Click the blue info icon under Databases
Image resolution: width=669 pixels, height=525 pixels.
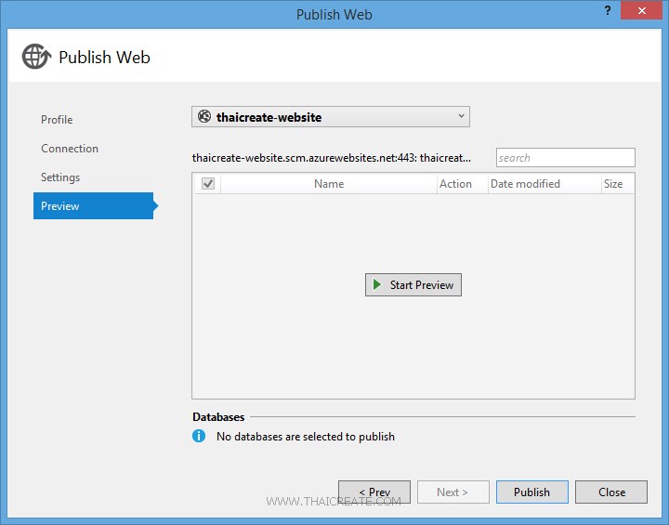coord(199,436)
